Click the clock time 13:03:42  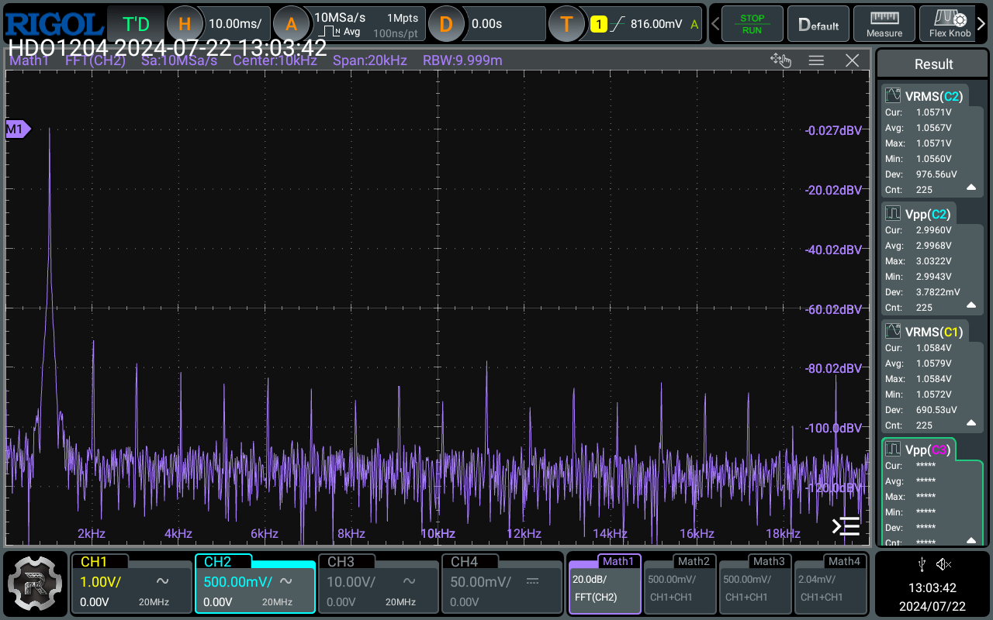[x=932, y=588]
